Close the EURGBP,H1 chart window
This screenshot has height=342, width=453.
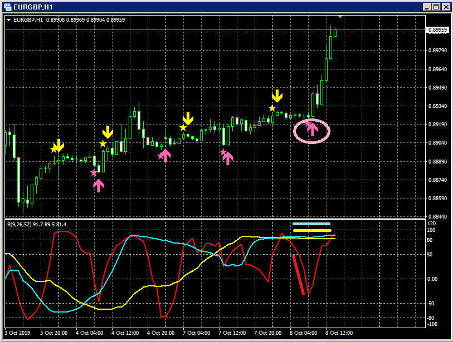pos(446,7)
